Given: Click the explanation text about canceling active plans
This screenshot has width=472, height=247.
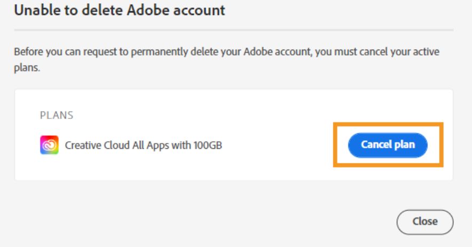Looking at the screenshot, I should pos(226,60).
